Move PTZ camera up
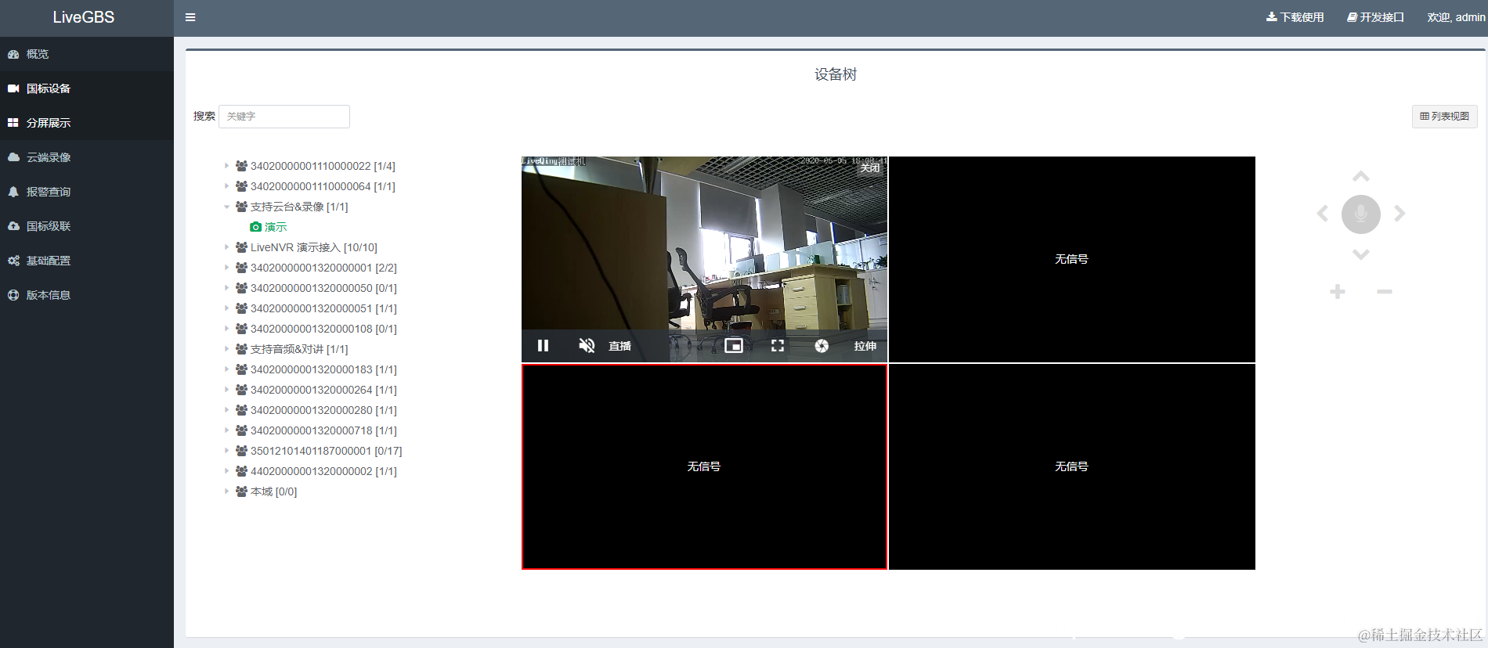The image size is (1488, 648). [x=1361, y=176]
